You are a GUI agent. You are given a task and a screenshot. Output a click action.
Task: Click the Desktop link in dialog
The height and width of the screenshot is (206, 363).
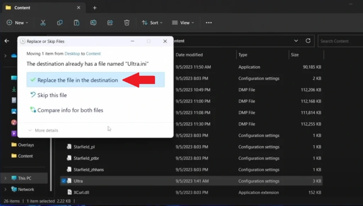coord(72,53)
